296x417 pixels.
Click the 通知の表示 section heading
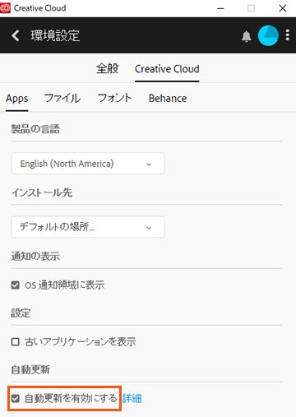[x=35, y=257]
